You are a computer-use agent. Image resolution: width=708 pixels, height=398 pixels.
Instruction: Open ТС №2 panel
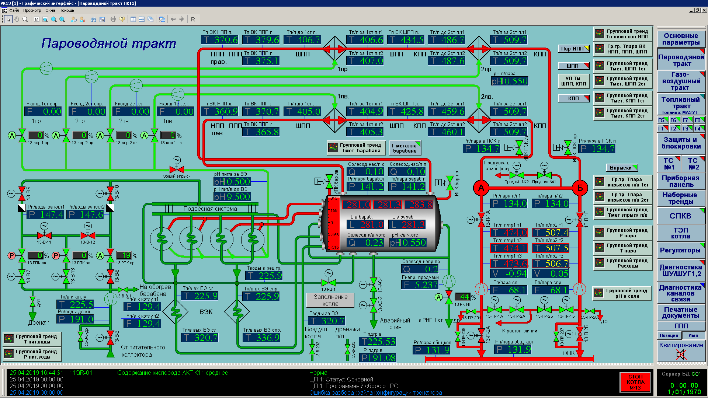point(693,164)
